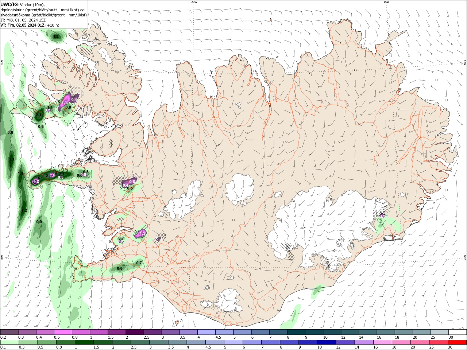Click the 4.2 value at Snæfellsnes tip
This screenshot has width=467, height=350.
click(x=36, y=181)
